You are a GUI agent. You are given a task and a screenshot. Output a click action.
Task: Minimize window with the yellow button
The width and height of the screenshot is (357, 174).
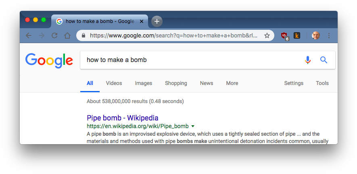[x=35, y=20]
